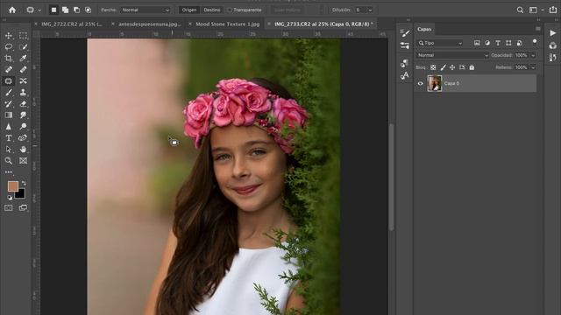Choose Subtract from selection mode button
Viewport: 561px width, 315px height.
tap(76, 10)
